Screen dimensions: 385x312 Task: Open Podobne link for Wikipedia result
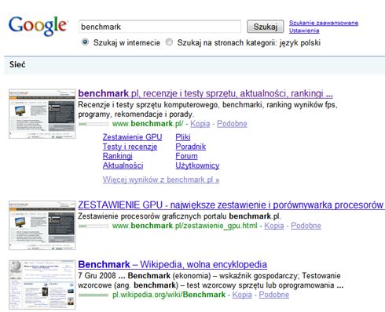(x=274, y=295)
